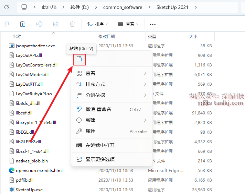
Task: Click the SketchUp.exe application icon
Action: [12, 189]
